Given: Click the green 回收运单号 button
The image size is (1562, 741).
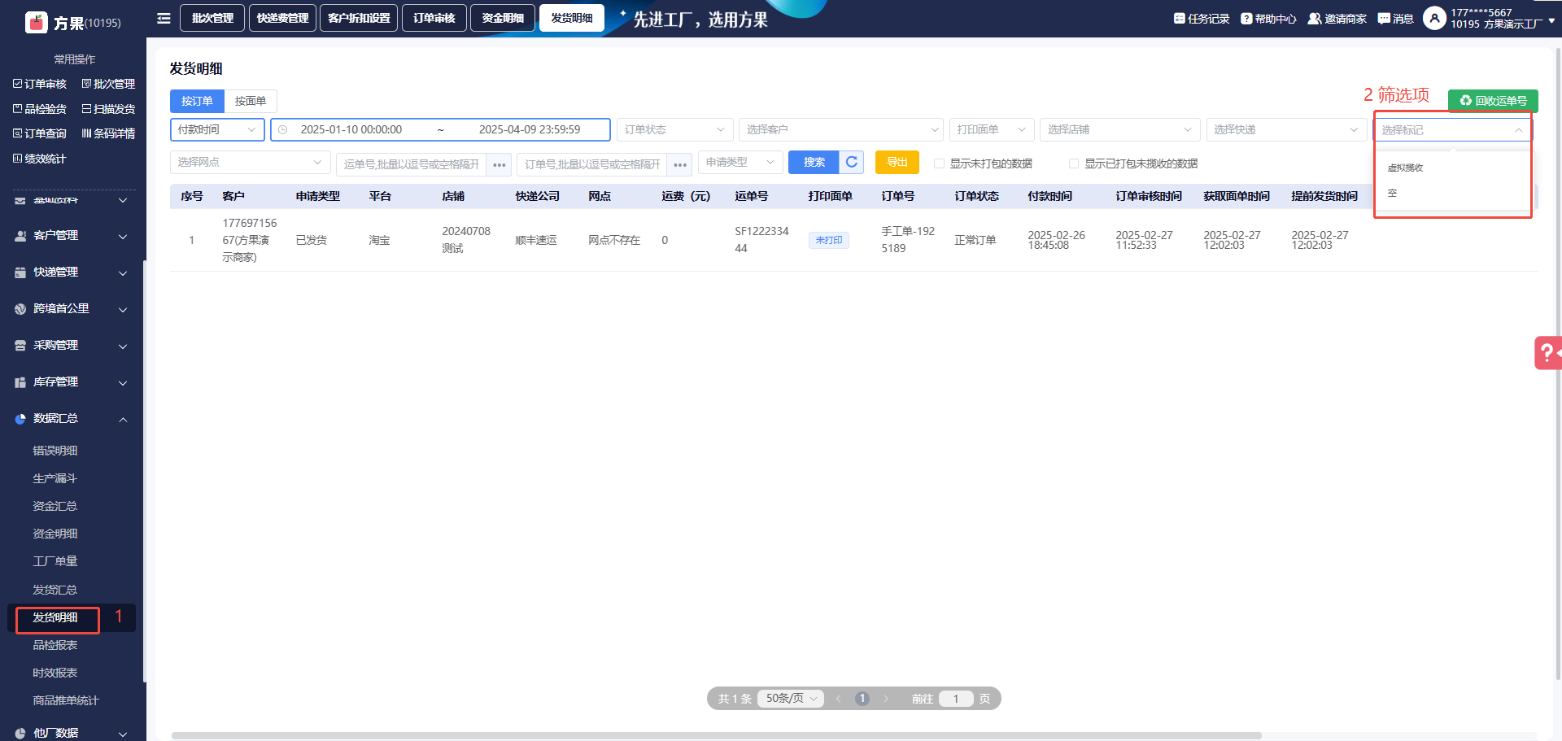Looking at the screenshot, I should [x=1493, y=101].
